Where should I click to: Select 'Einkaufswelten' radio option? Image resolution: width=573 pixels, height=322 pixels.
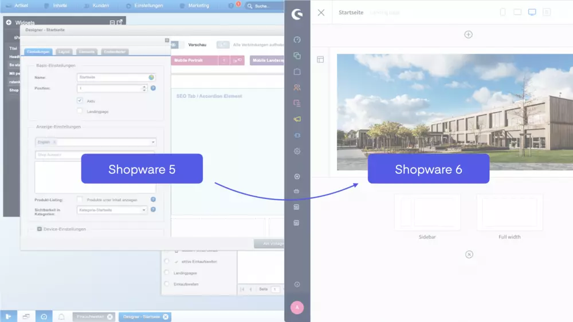point(167,284)
